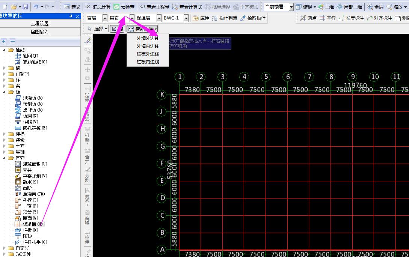Image resolution: width=409 pixels, height=257 pixels.
Task: Run 汇总计算 summary calculation
Action: (99, 7)
